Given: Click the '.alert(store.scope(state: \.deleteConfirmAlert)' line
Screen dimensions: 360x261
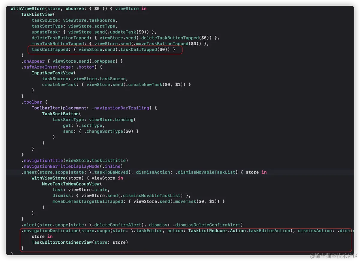Looking at the screenshot, I should click(x=132, y=225).
